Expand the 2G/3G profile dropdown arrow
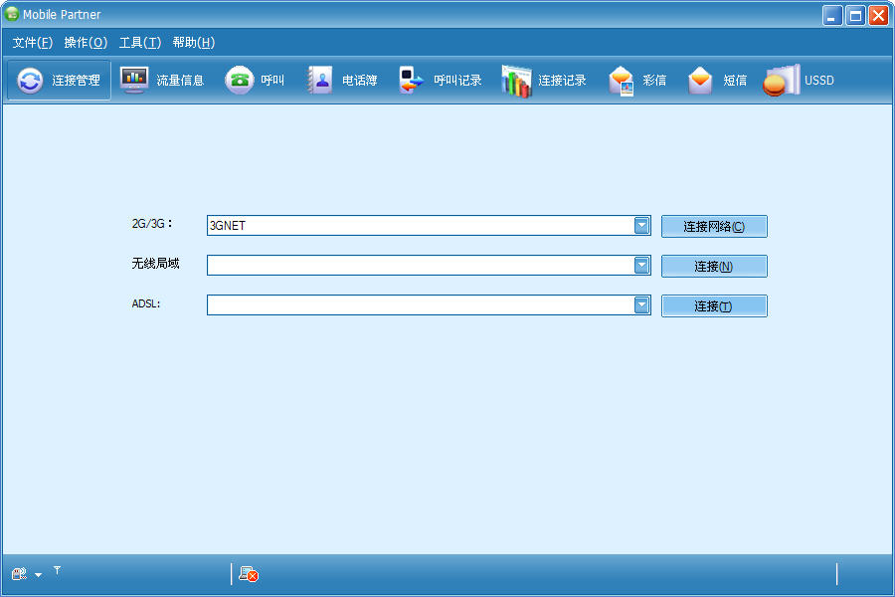 [641, 226]
